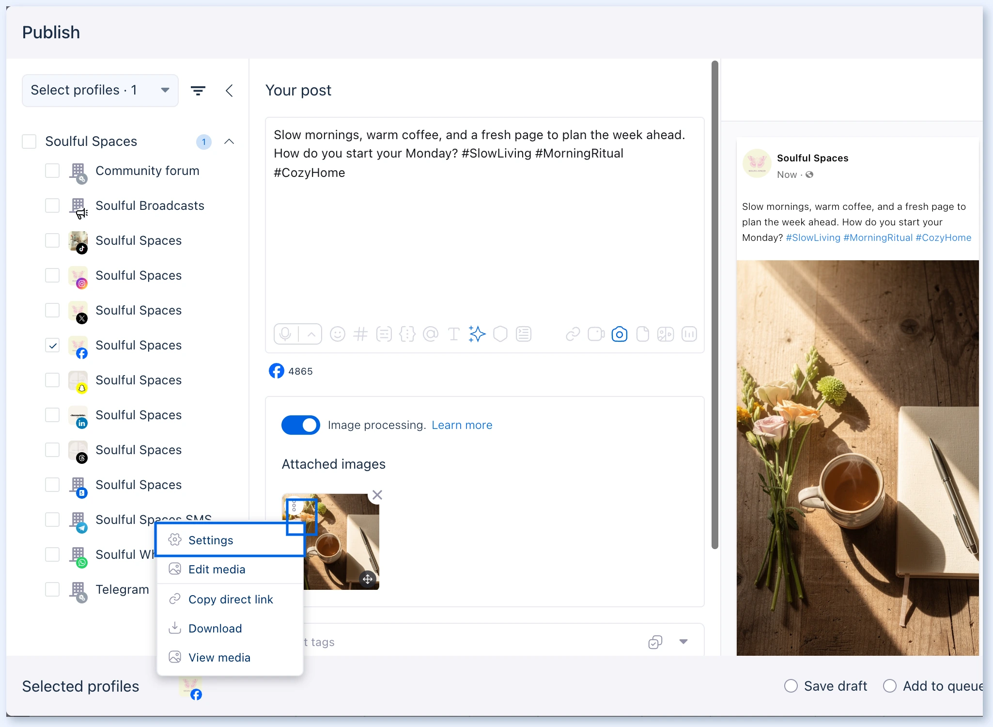Screen dimensions: 993x727
Task: Remove the attached image with X
Action: coord(377,495)
